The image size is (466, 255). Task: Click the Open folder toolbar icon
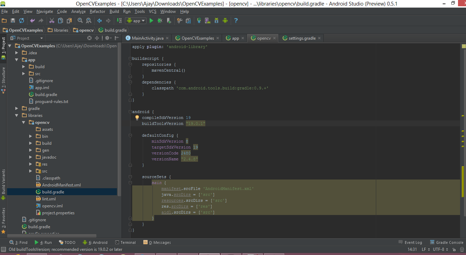(5, 21)
